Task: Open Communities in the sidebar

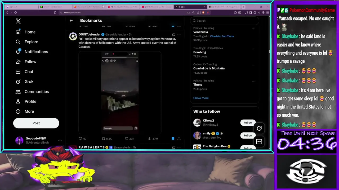Action: coord(32,92)
